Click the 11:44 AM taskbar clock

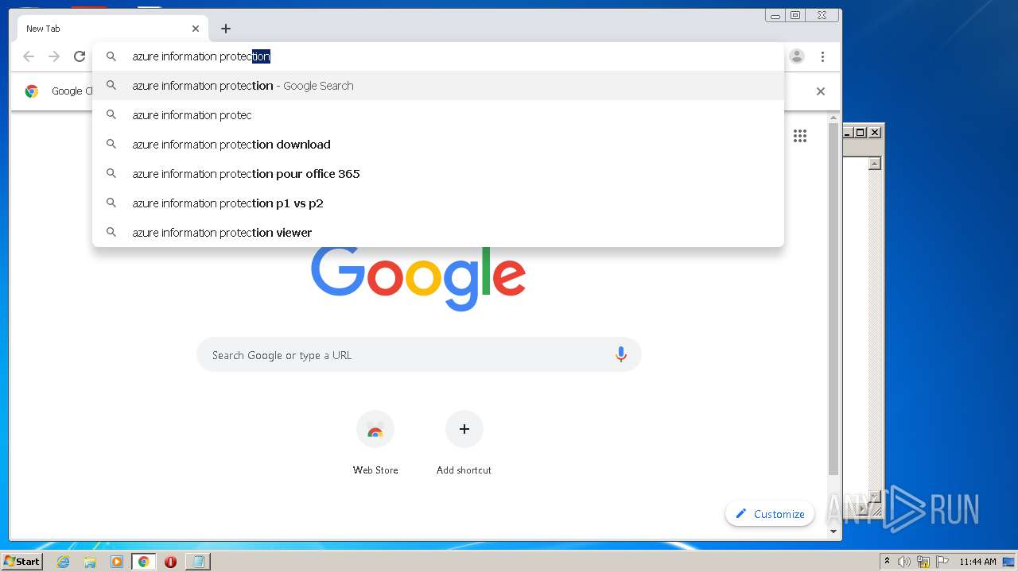click(x=977, y=562)
